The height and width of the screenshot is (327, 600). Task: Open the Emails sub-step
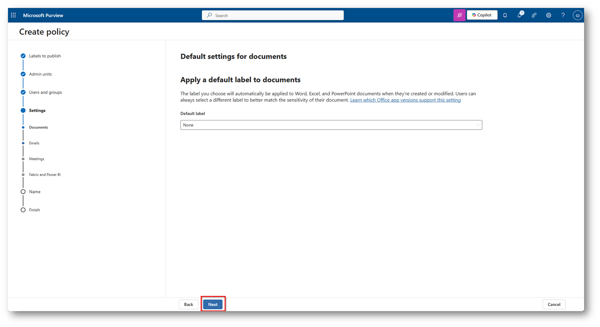34,143
